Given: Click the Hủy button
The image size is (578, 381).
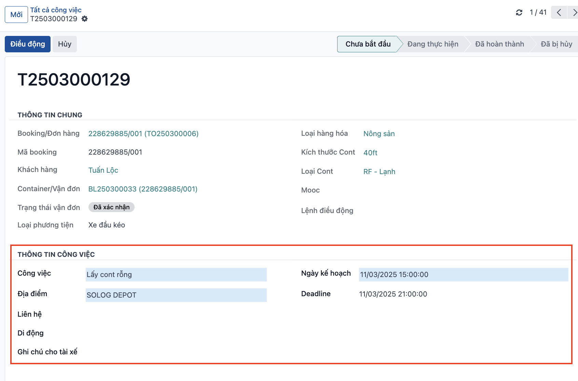Looking at the screenshot, I should pos(65,44).
